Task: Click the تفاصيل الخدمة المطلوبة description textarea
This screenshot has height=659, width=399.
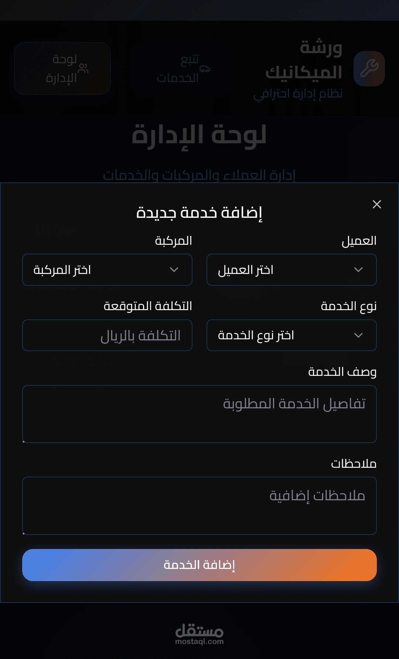Action: point(199,414)
